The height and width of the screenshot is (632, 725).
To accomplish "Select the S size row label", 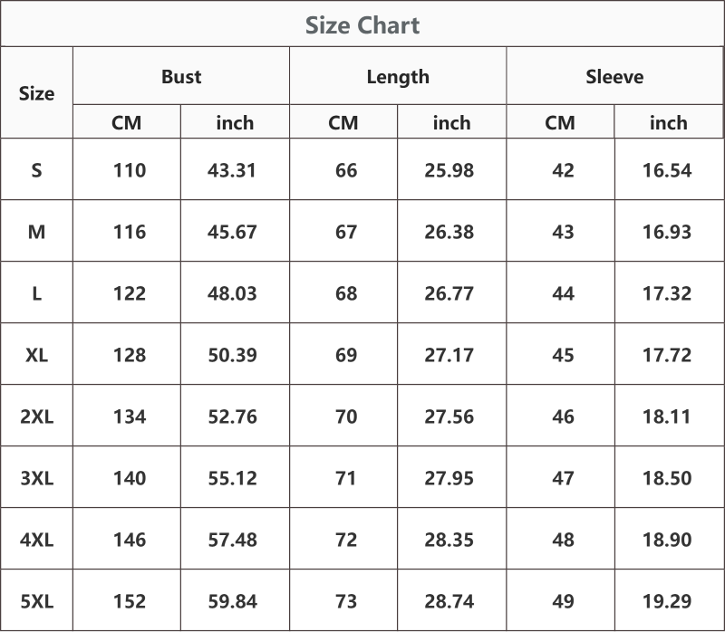I will [x=36, y=170].
